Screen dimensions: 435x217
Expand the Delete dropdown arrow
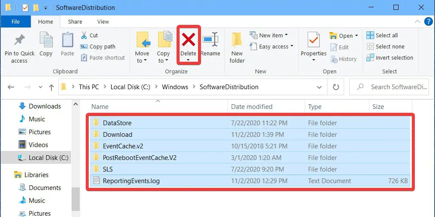click(x=189, y=60)
